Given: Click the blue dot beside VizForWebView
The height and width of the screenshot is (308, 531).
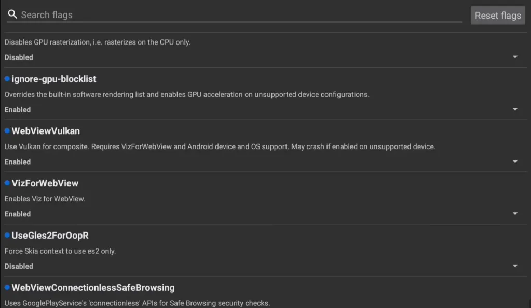Looking at the screenshot, I should [6, 183].
